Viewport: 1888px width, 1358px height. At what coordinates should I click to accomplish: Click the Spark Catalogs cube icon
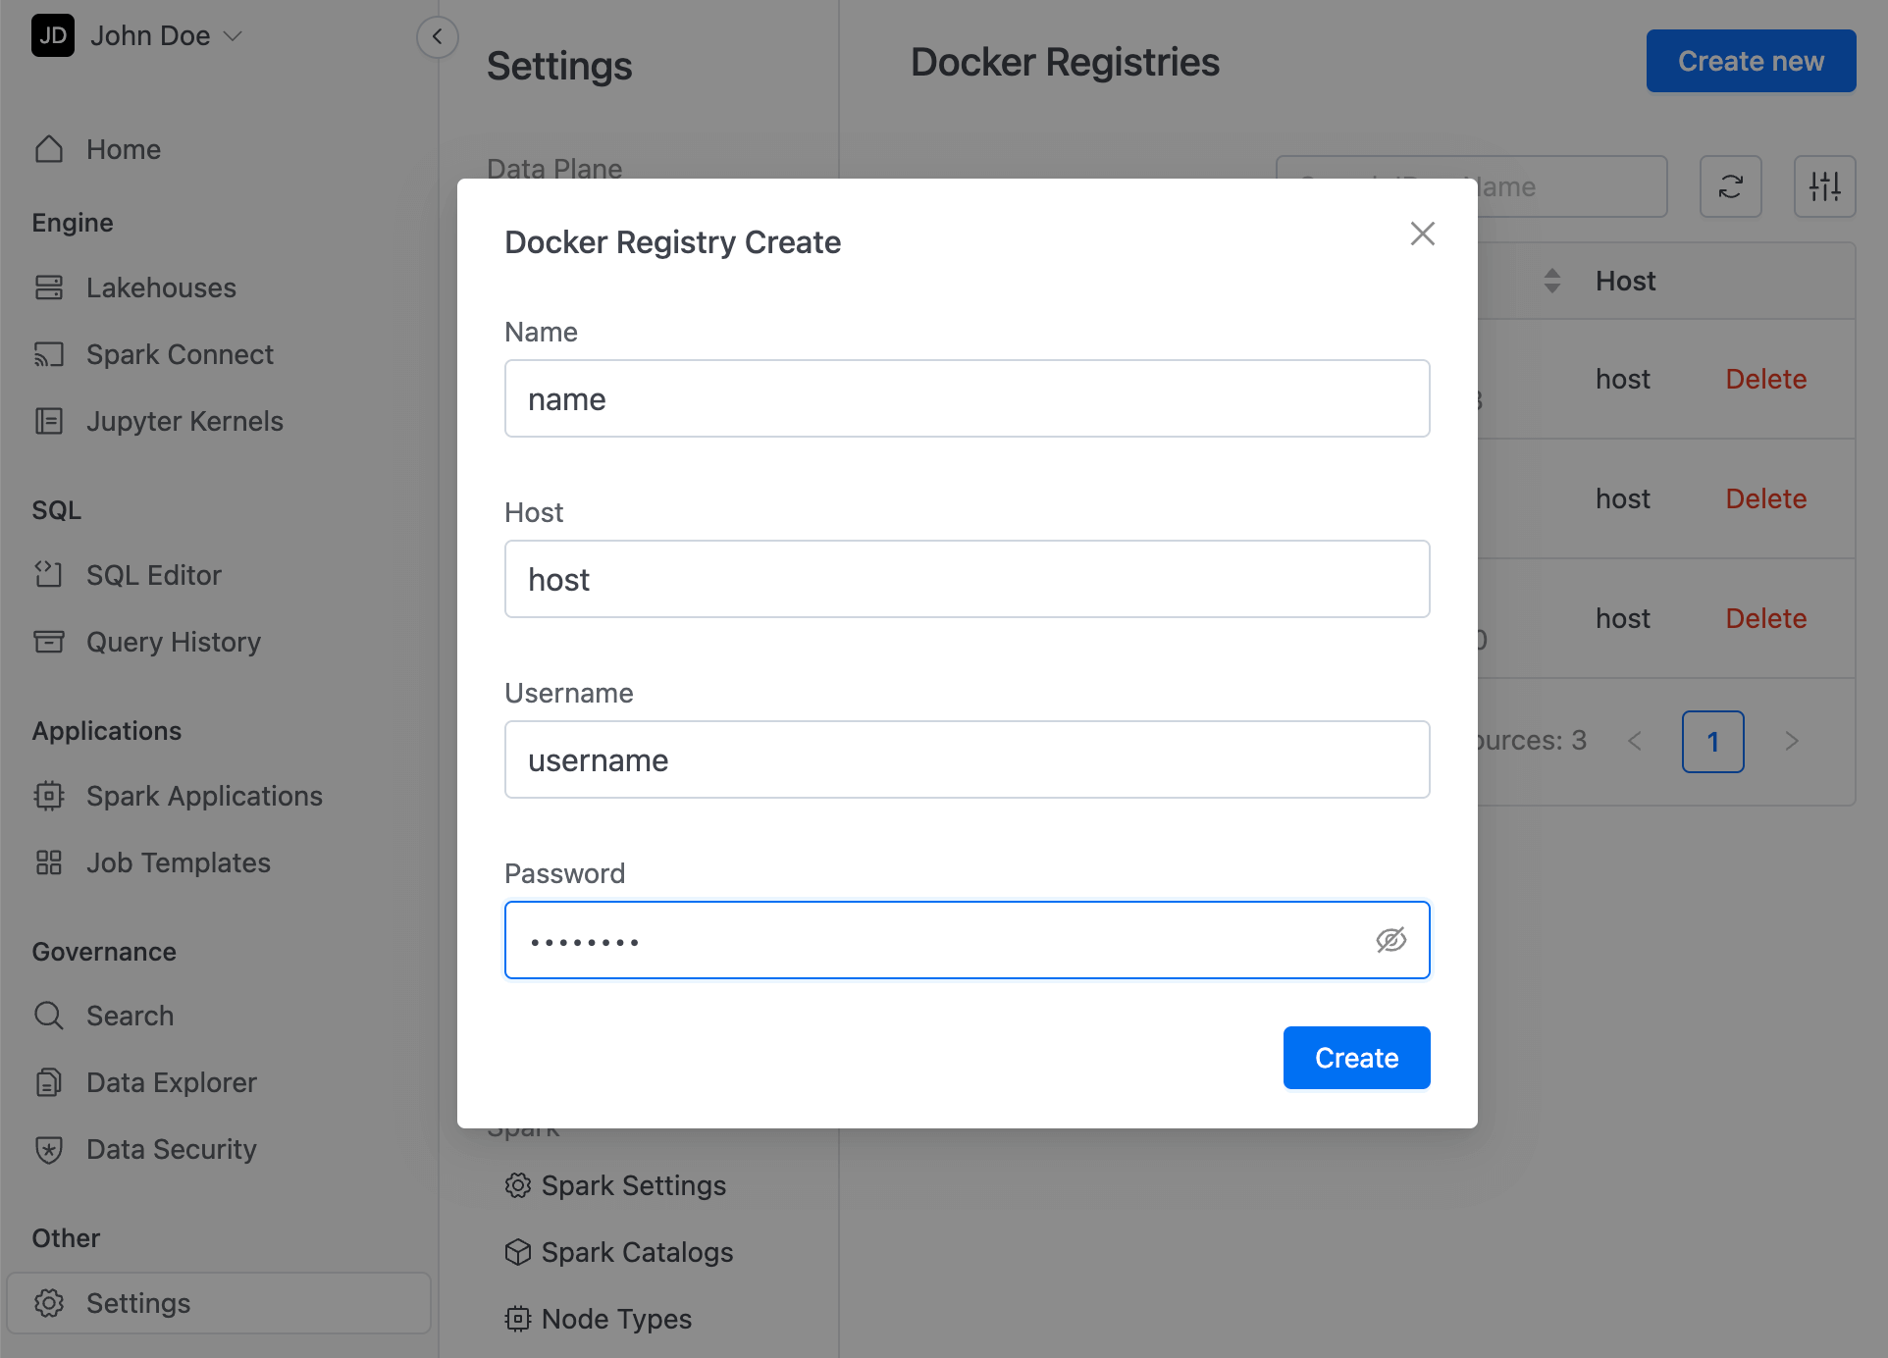click(x=518, y=1252)
